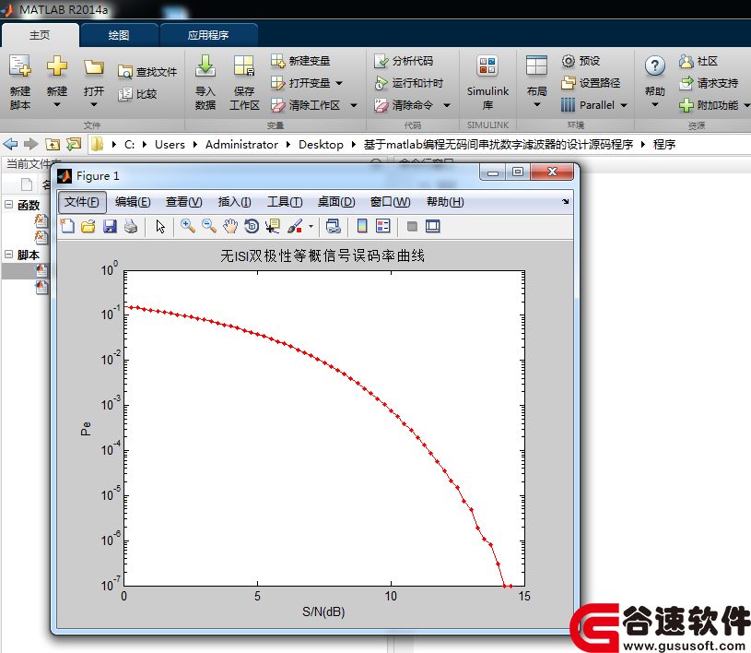Click the Insert Legend icon
This screenshot has width=751, height=653.
pyautogui.click(x=383, y=226)
